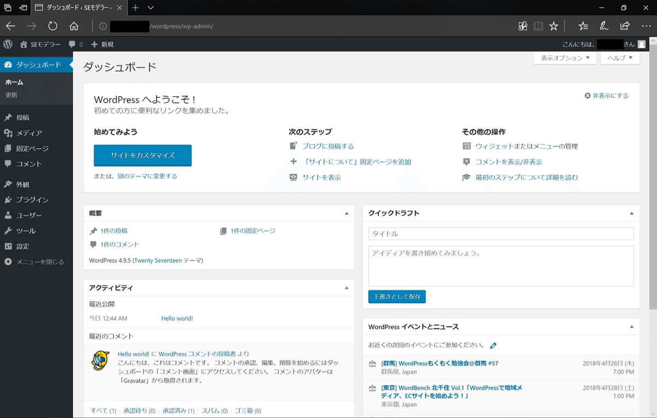Select 更新 in the sidebar submenu
The image size is (657, 418).
point(11,95)
